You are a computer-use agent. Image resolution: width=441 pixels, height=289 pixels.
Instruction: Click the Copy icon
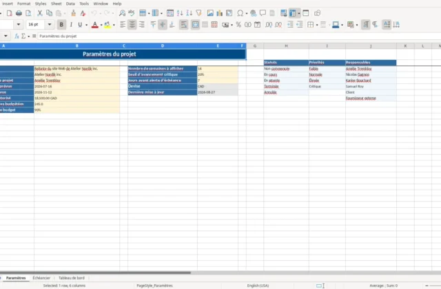[x=49, y=13]
